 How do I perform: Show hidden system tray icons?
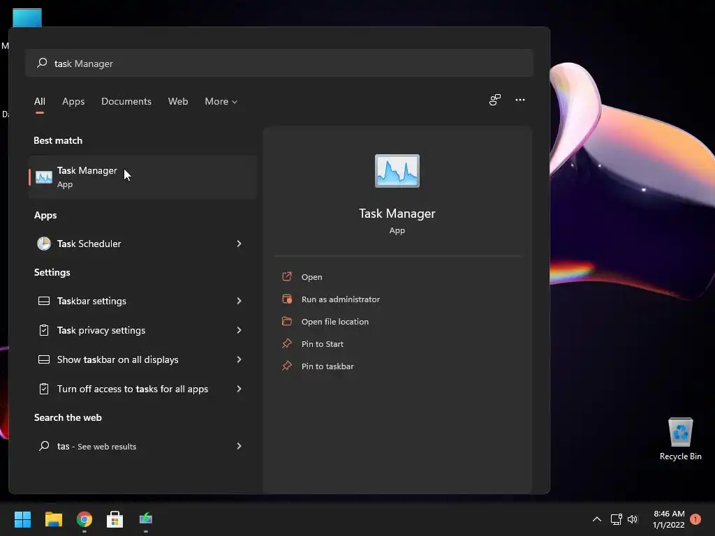coord(596,519)
